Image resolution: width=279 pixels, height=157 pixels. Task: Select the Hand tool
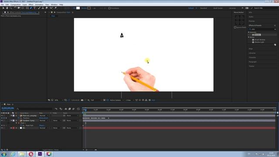point(7,8)
